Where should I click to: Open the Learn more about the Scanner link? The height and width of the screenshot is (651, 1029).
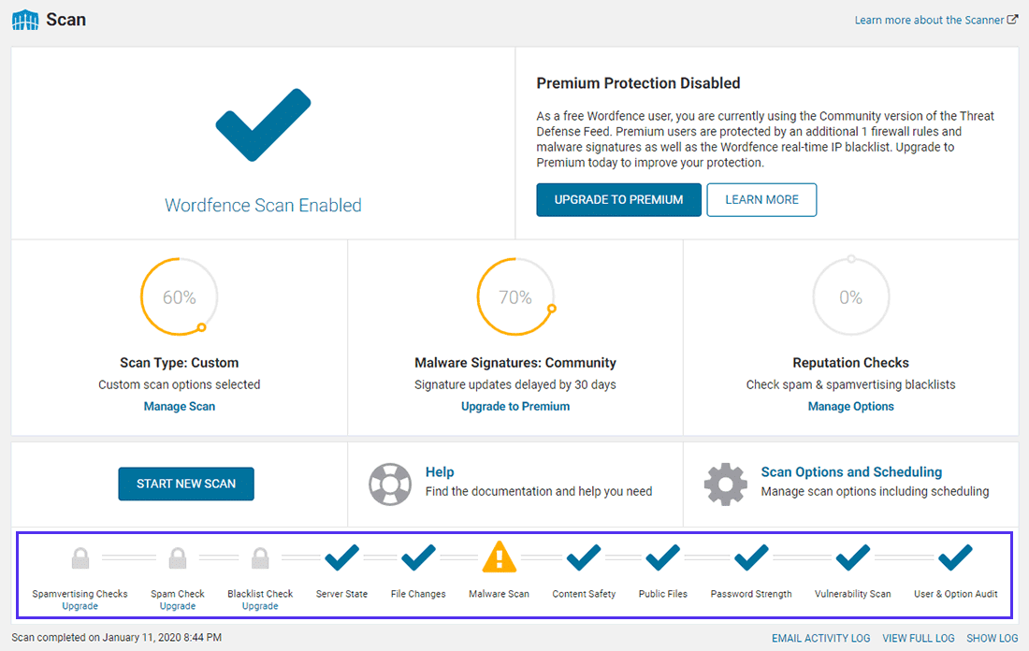930,19
